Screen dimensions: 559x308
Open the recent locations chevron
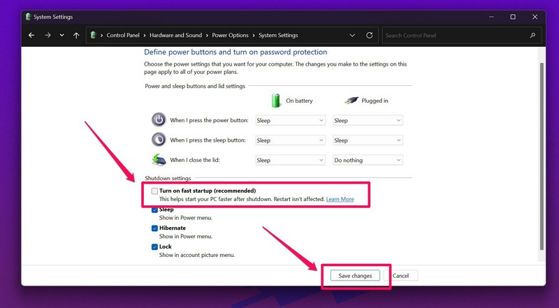(x=61, y=36)
